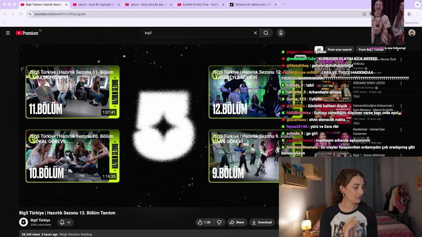Open the Big5 Türkiye channel name link
Image resolution: width=422 pixels, height=237 pixels.
[x=40, y=220]
